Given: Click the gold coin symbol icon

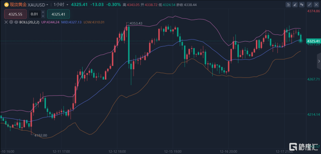Looking at the screenshot, I should pyautogui.click(x=6, y=5).
